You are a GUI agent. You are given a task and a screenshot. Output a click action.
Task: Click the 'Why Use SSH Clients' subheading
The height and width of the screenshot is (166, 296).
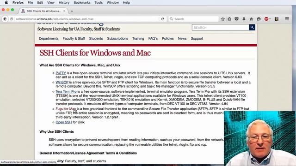click(56, 131)
